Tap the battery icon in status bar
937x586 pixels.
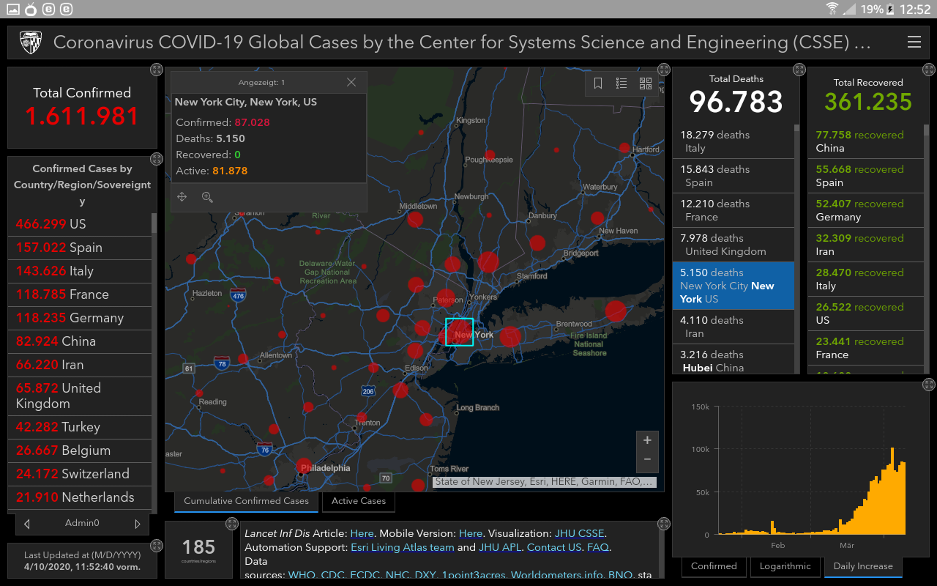point(890,9)
